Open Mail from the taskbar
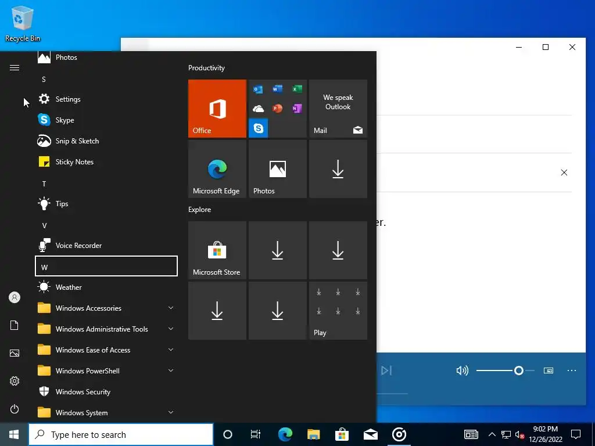 (x=370, y=434)
